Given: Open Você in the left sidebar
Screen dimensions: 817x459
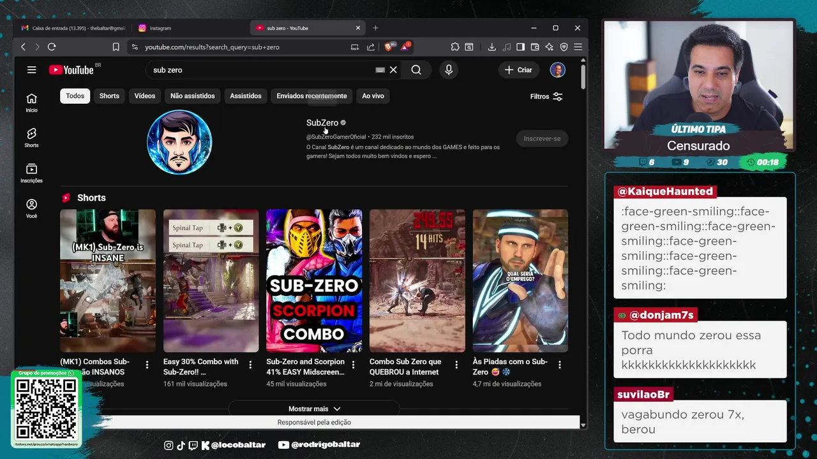Looking at the screenshot, I should pyautogui.click(x=31, y=208).
